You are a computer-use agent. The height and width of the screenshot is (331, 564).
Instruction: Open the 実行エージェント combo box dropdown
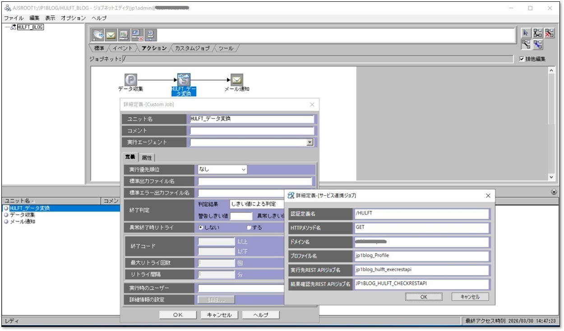310,143
